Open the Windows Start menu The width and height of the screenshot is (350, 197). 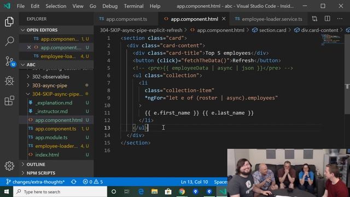coord(7,192)
